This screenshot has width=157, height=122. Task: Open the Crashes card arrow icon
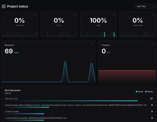point(153,43)
